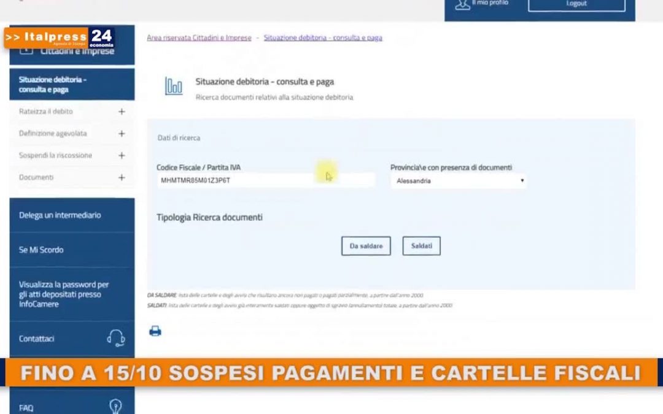This screenshot has width=663, height=414.
Task: Click the Da saldare button
Action: pos(366,246)
